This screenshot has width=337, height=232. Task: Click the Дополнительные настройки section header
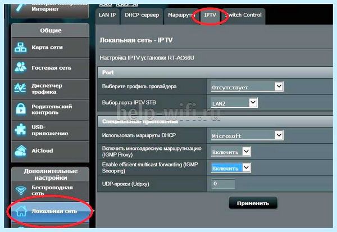tap(51, 174)
